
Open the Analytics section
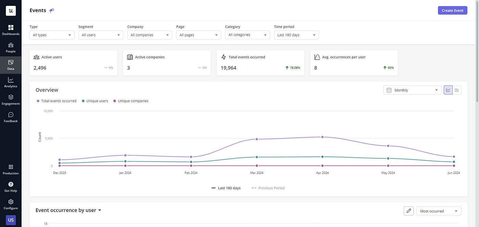[11, 83]
